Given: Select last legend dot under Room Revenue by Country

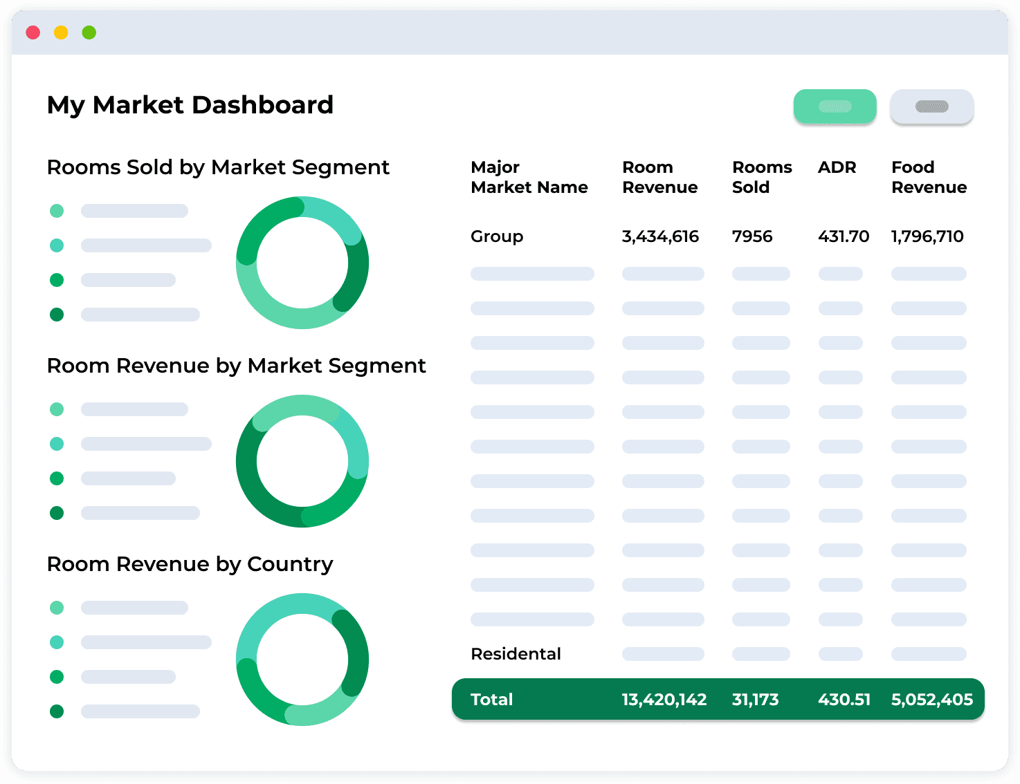Looking at the screenshot, I should [x=57, y=711].
